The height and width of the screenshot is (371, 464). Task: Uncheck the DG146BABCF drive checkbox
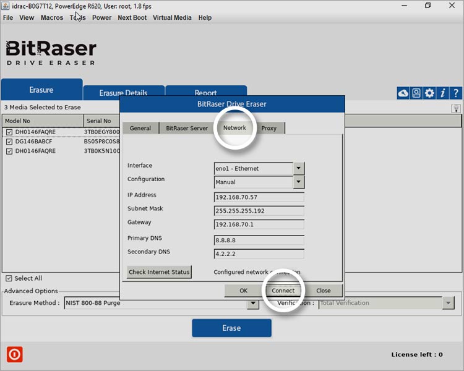pos(9,142)
